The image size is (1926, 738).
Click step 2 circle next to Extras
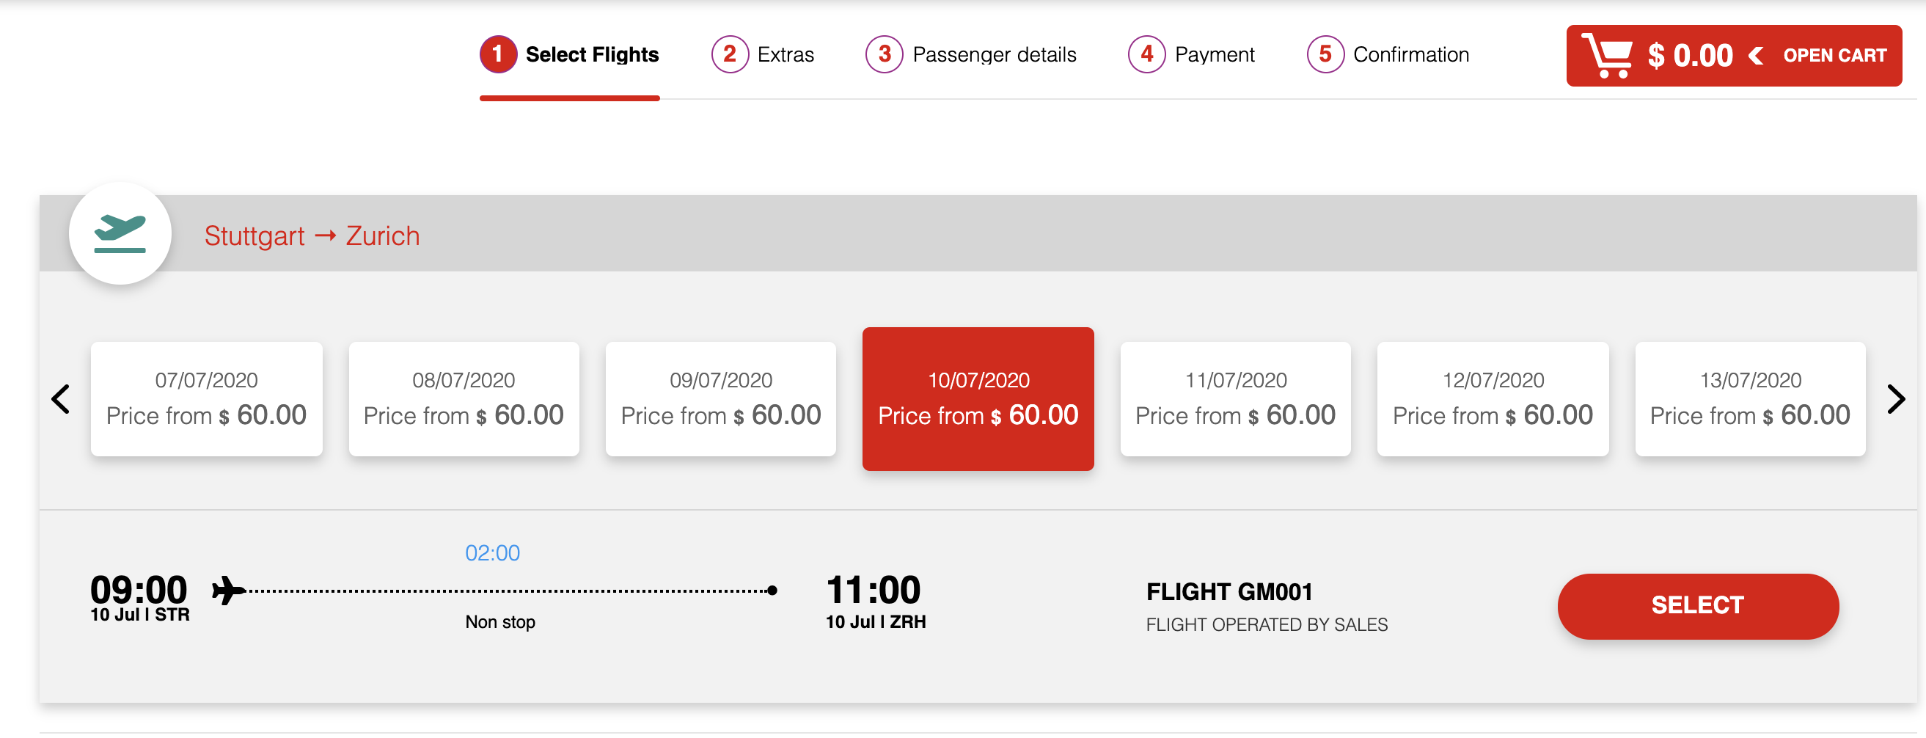tap(730, 54)
